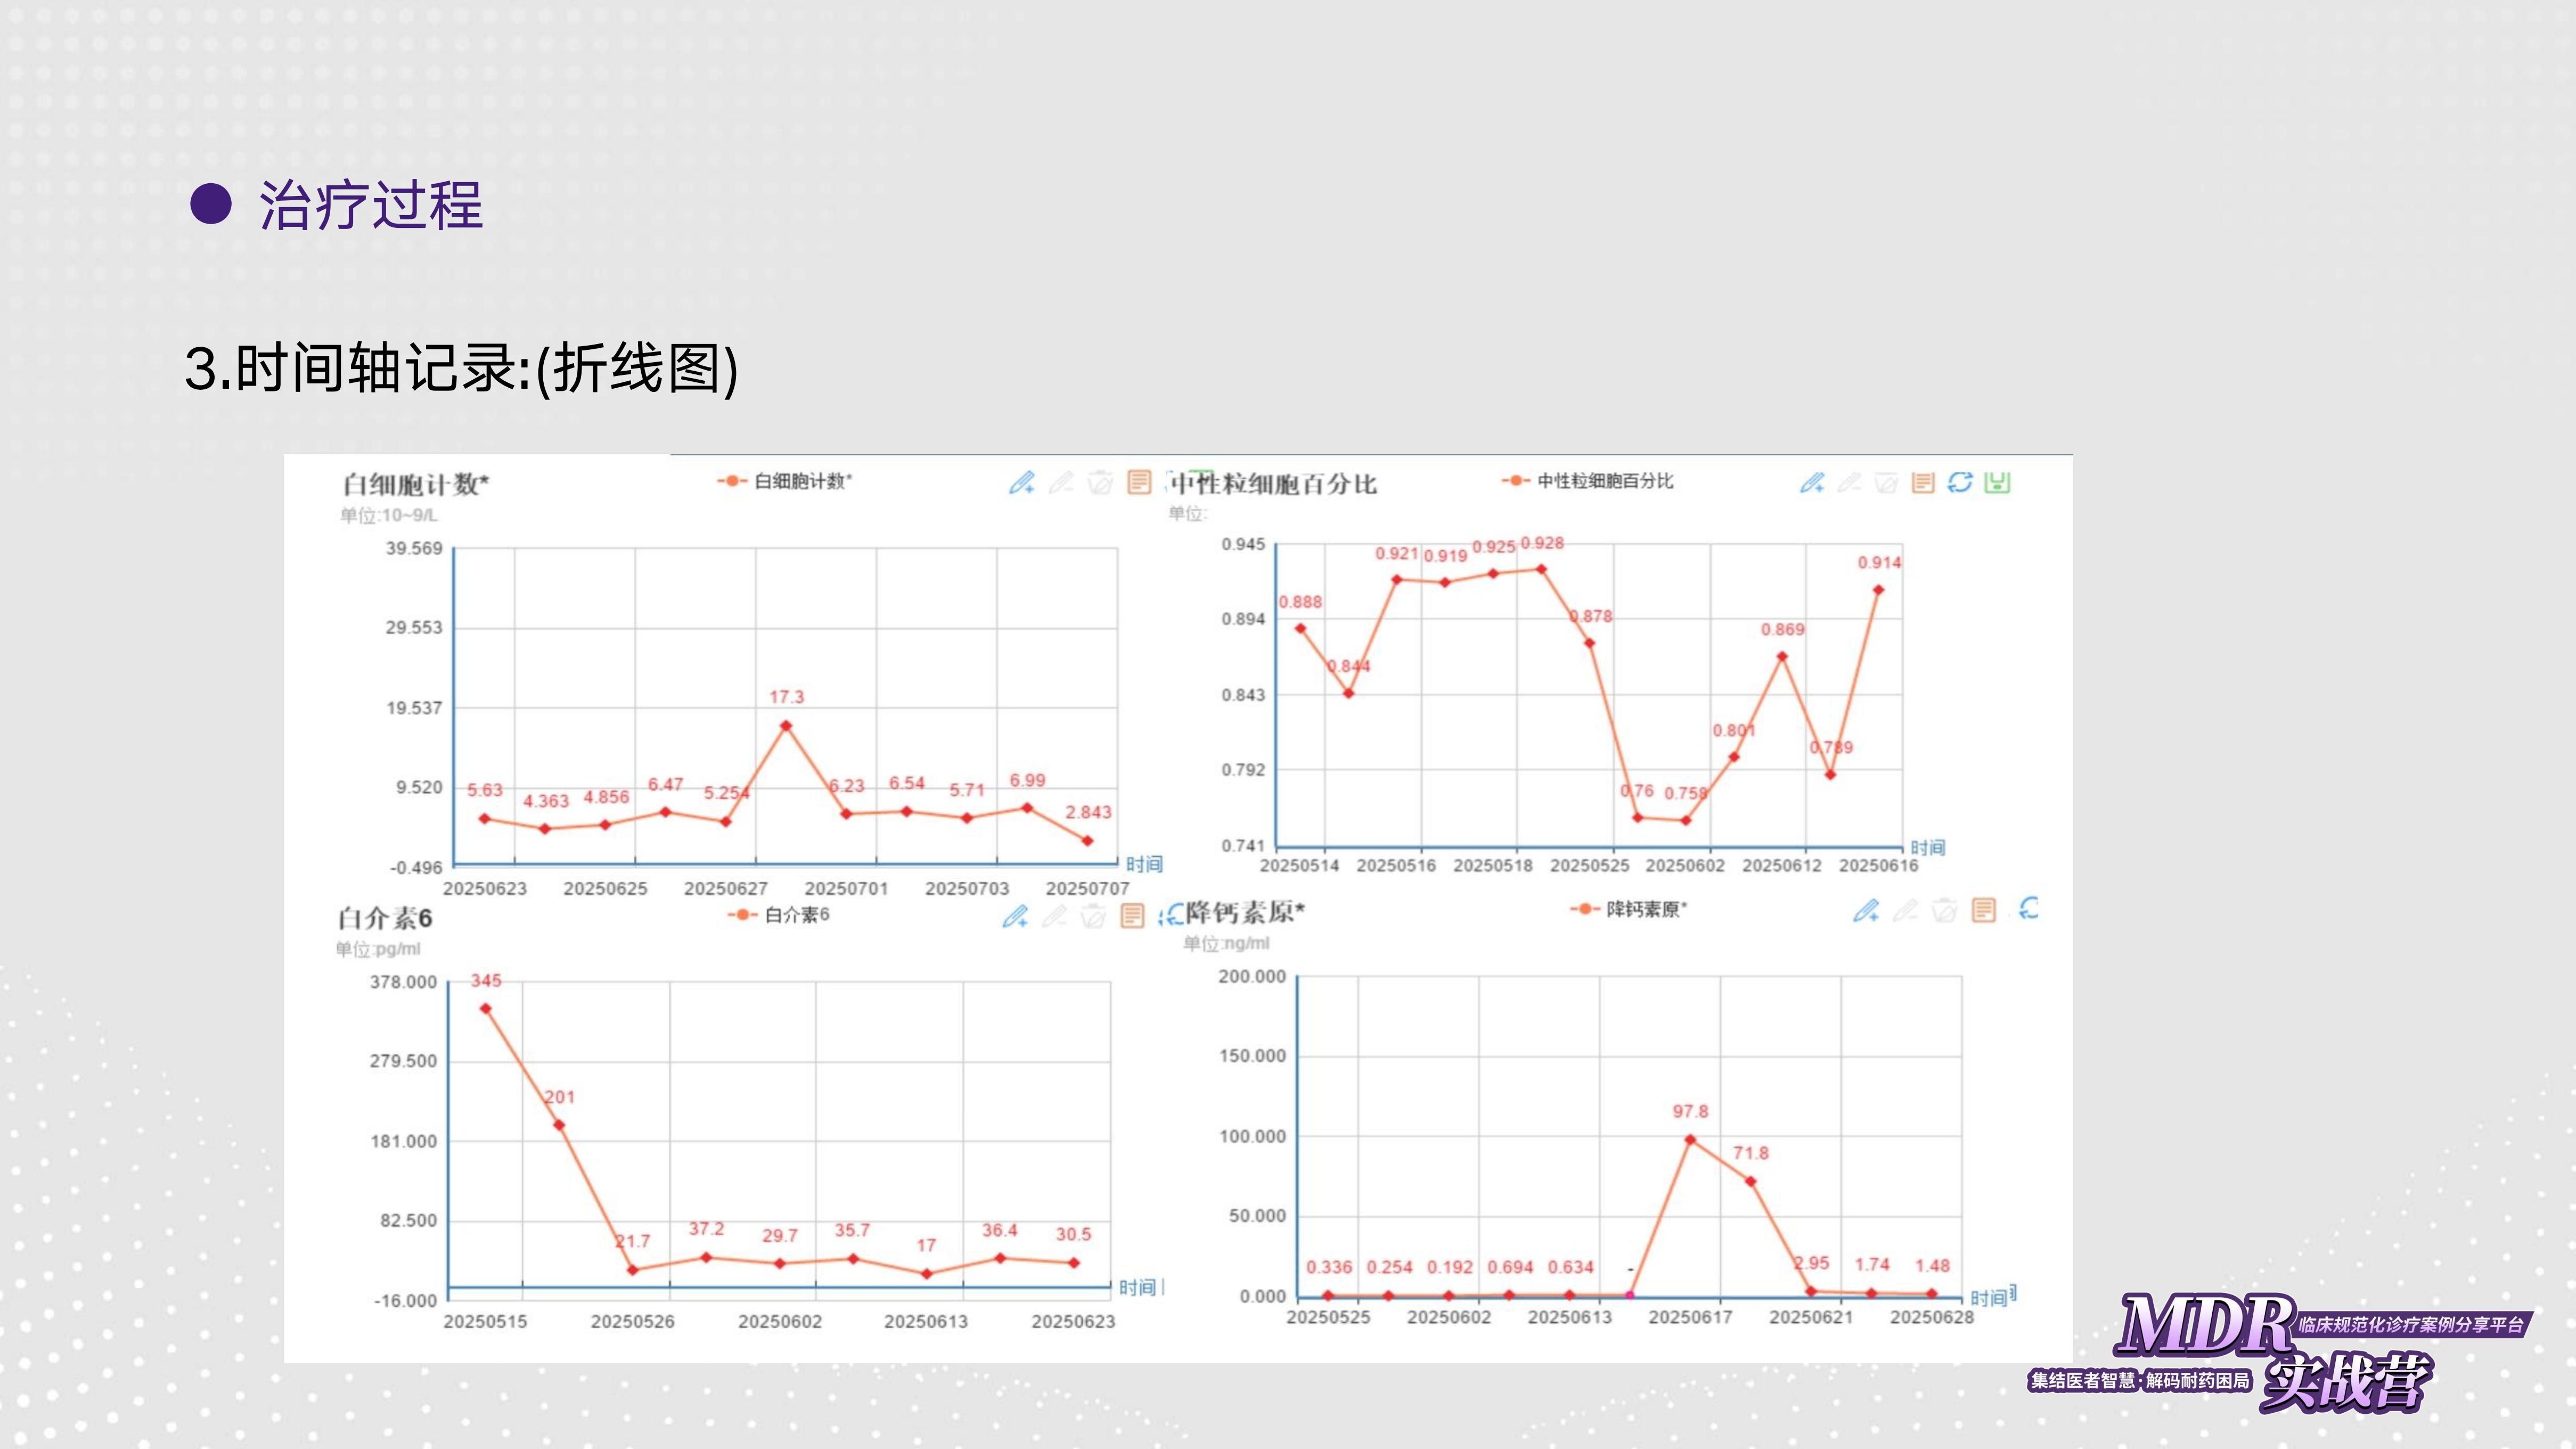
Task: Open data view icon of 白细胞计数 chart
Action: (x=1139, y=482)
